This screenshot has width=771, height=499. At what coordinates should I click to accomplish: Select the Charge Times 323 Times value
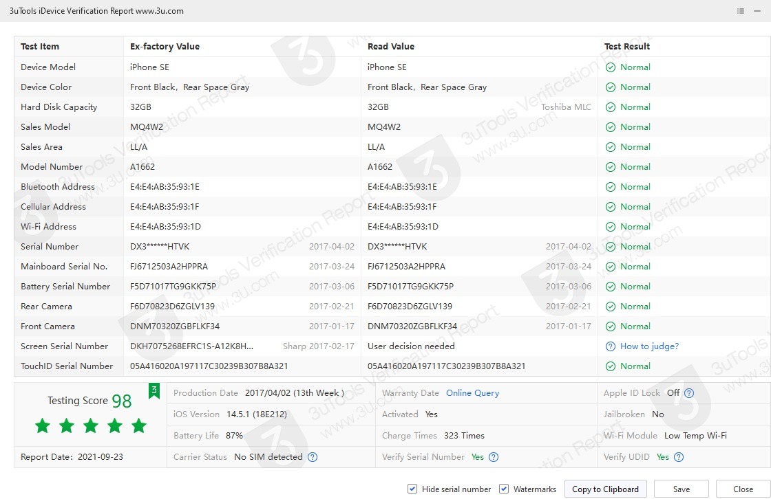464,436
